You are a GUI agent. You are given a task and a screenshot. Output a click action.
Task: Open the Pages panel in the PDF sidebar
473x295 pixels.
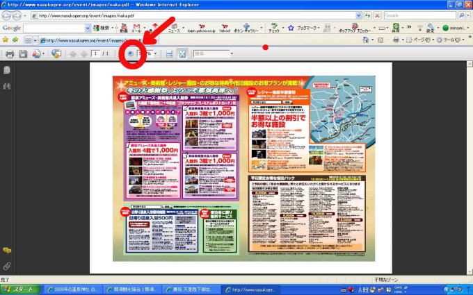point(7,70)
